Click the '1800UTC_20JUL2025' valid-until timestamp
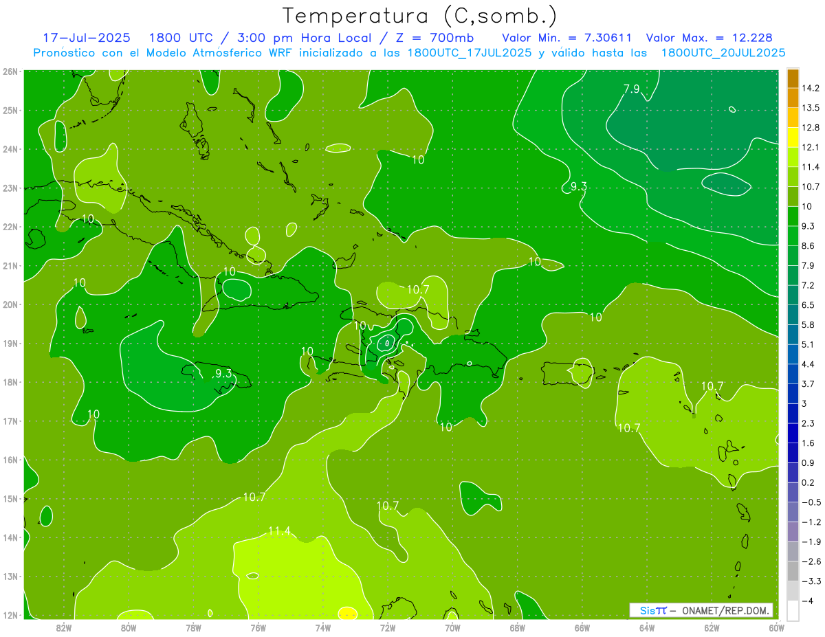 [723, 52]
